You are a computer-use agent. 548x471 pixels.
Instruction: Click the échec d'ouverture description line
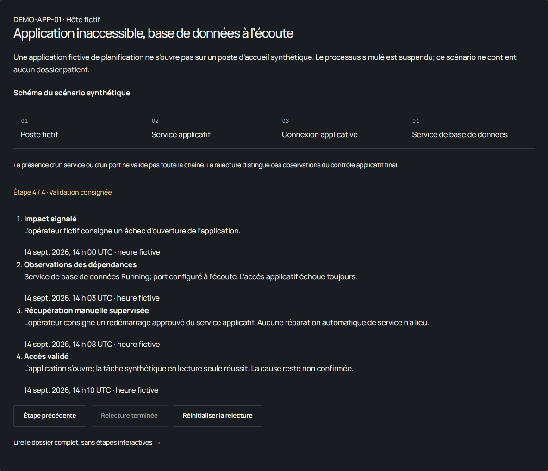point(132,231)
